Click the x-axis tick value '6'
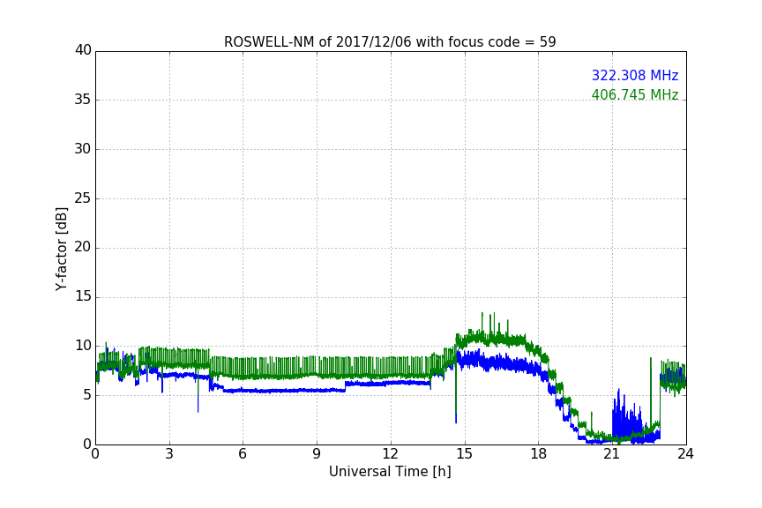 click(243, 454)
